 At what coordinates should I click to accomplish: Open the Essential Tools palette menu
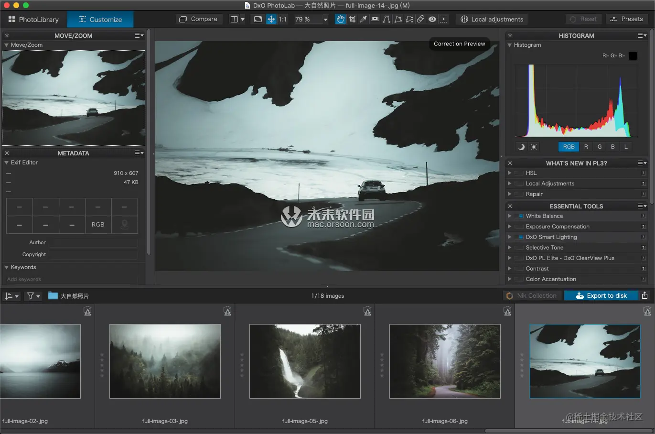(x=642, y=206)
